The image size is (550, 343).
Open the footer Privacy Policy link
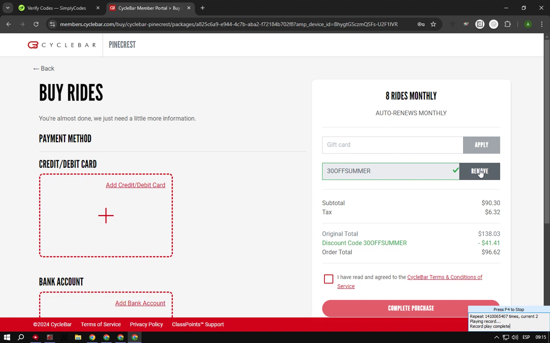146,324
